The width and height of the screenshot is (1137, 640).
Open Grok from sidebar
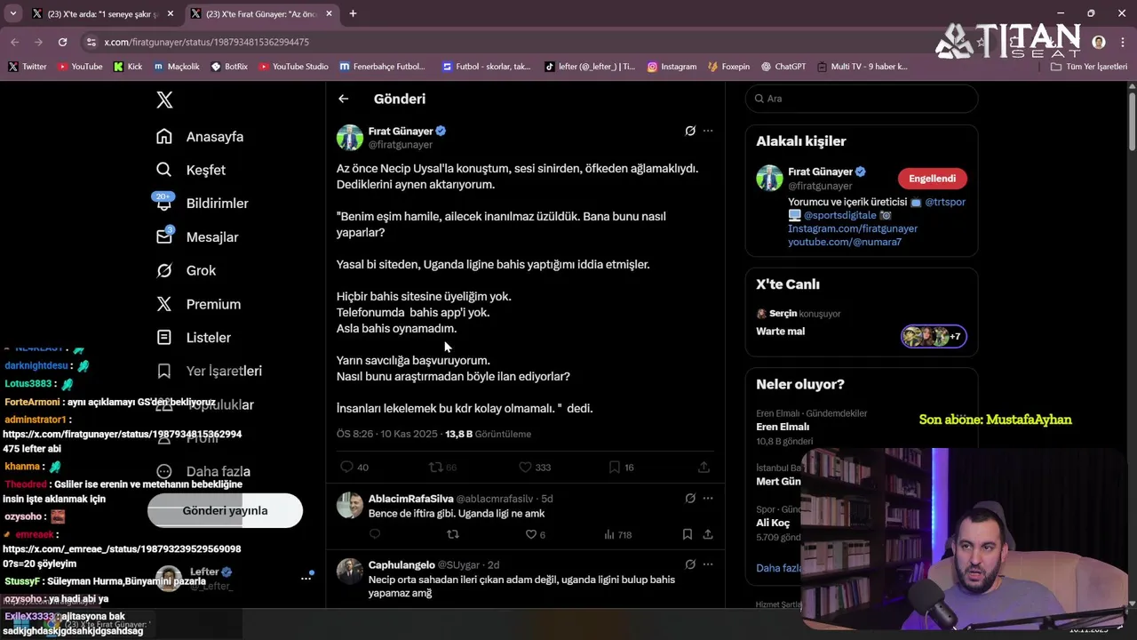pyautogui.click(x=187, y=270)
